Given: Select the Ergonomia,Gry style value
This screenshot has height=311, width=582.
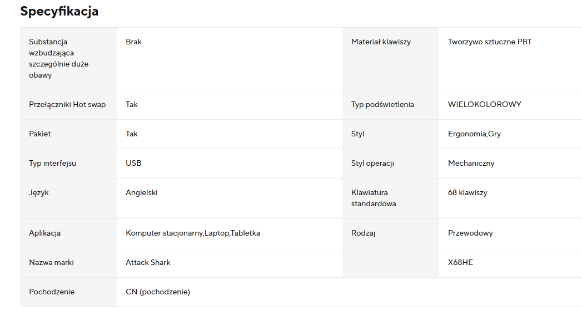Looking at the screenshot, I should [x=474, y=134].
